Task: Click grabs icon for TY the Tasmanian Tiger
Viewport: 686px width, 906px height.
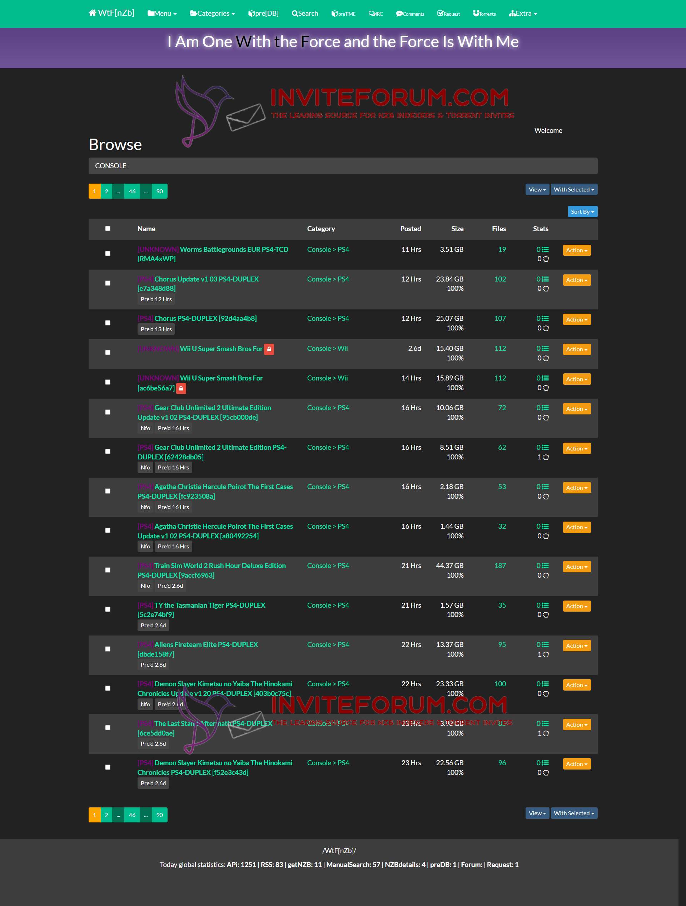Action: tap(546, 615)
